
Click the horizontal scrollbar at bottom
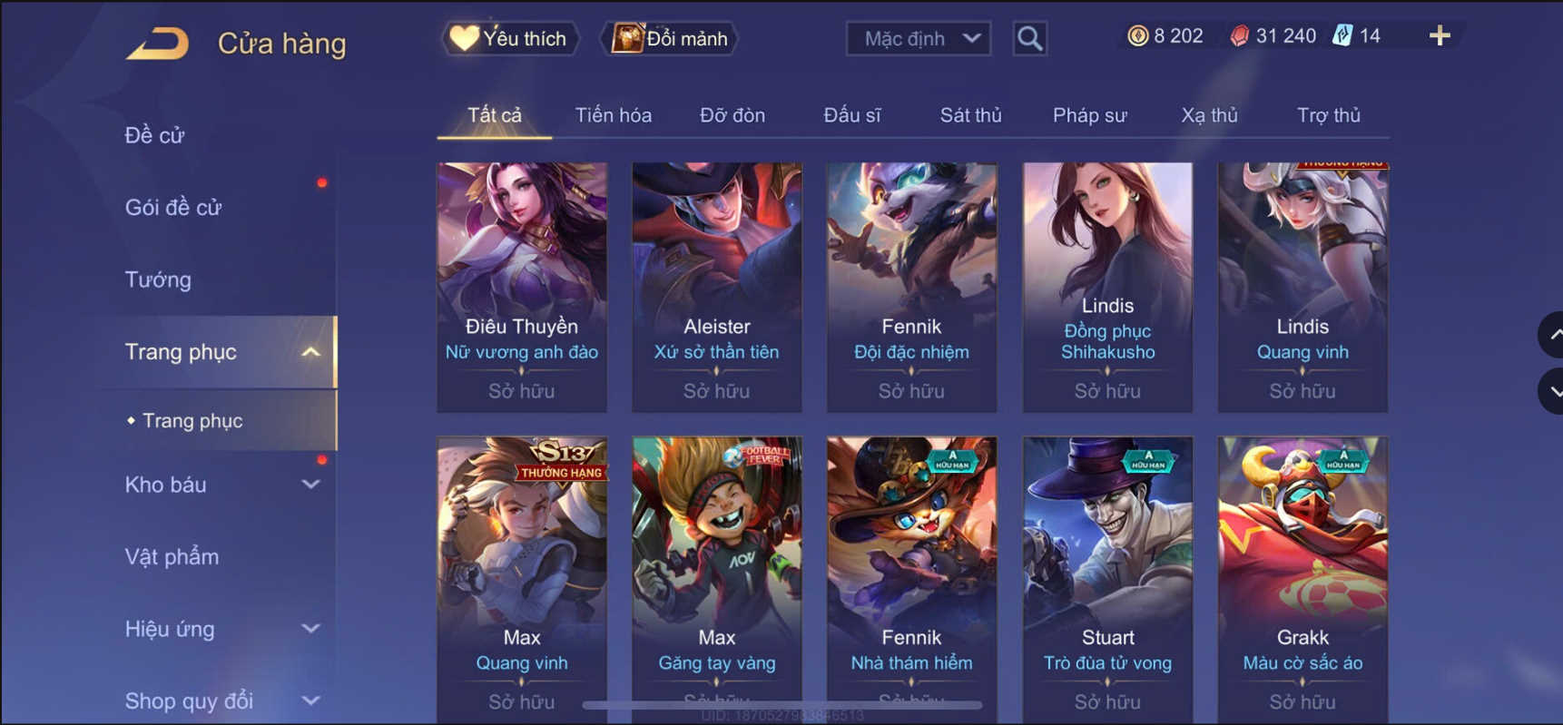(x=782, y=705)
